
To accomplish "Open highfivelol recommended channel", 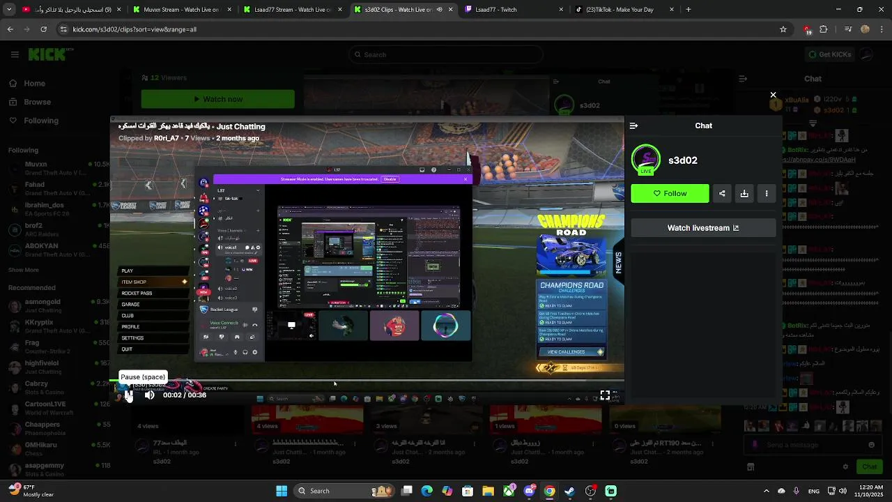I will click(59, 367).
